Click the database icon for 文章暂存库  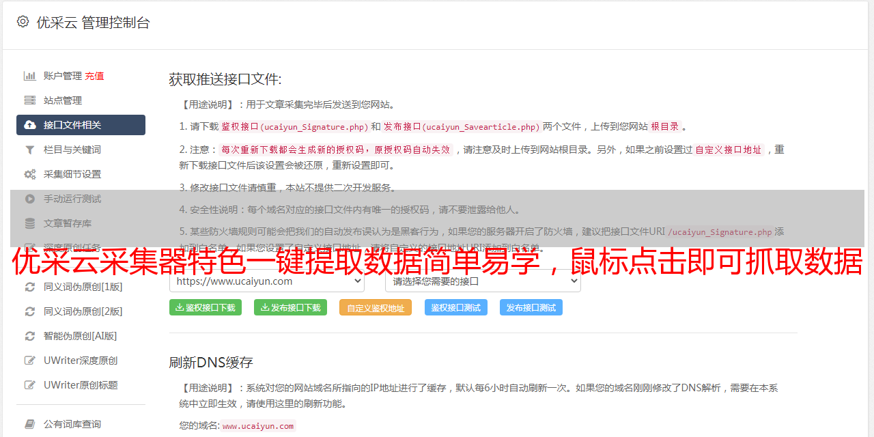point(30,223)
